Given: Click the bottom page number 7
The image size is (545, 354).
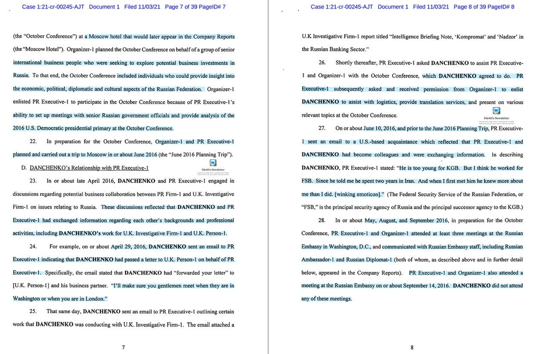Looking at the screenshot, I should point(123,347).
